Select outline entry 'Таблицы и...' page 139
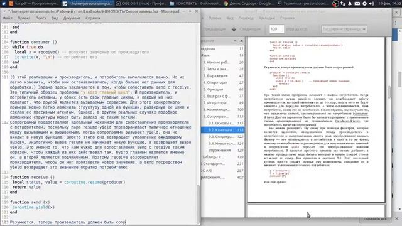The width and height of the screenshot is (402, 226). (x=222, y=157)
